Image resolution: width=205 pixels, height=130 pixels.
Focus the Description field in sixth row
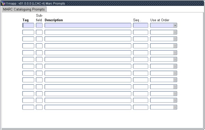88,60
